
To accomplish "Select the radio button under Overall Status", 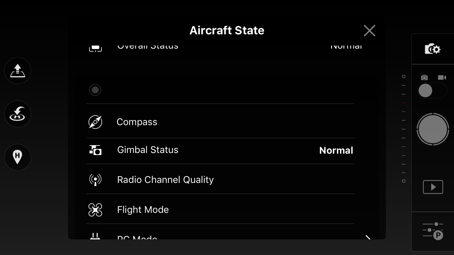I will coord(95,90).
